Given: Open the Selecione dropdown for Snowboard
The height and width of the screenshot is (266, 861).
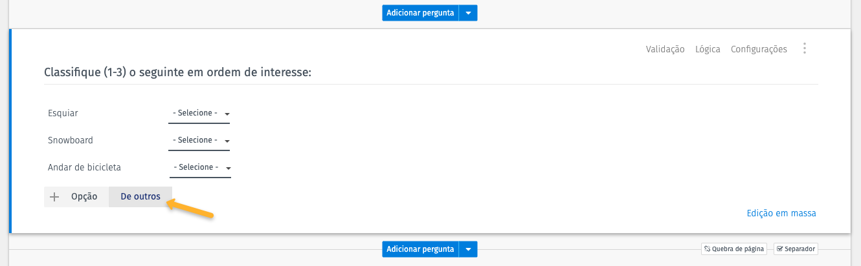Looking at the screenshot, I should [199, 141].
